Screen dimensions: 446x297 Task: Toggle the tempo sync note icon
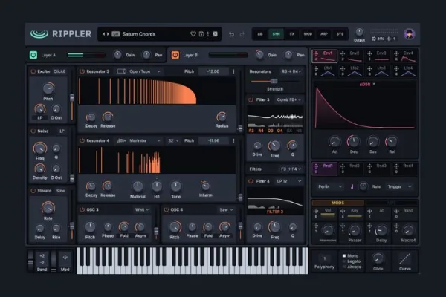(x=352, y=186)
